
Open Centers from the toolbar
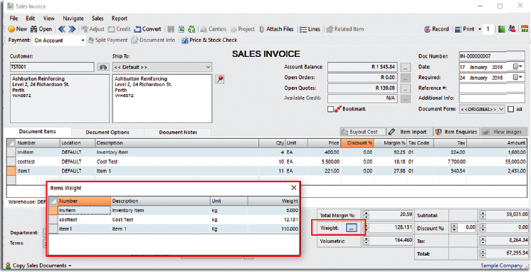[x=214, y=29]
